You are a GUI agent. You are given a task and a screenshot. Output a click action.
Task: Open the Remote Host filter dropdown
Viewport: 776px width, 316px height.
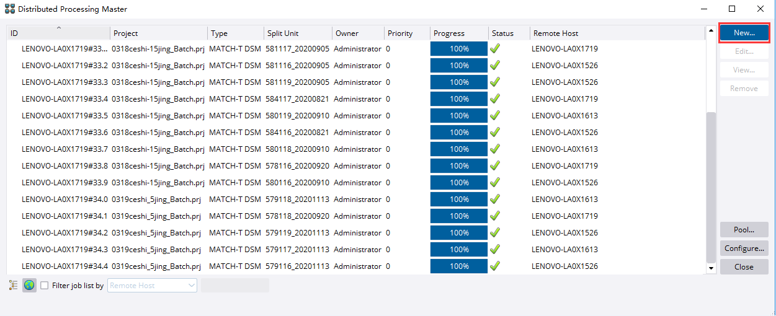click(x=153, y=286)
